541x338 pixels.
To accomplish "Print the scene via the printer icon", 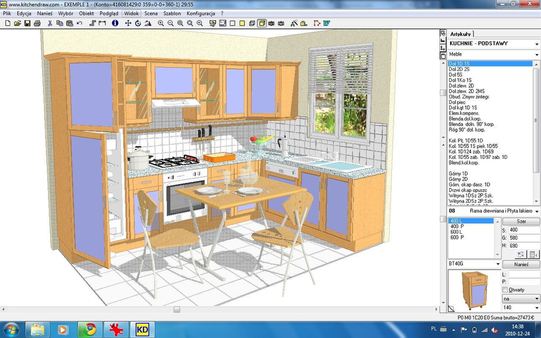I will click(37, 23).
